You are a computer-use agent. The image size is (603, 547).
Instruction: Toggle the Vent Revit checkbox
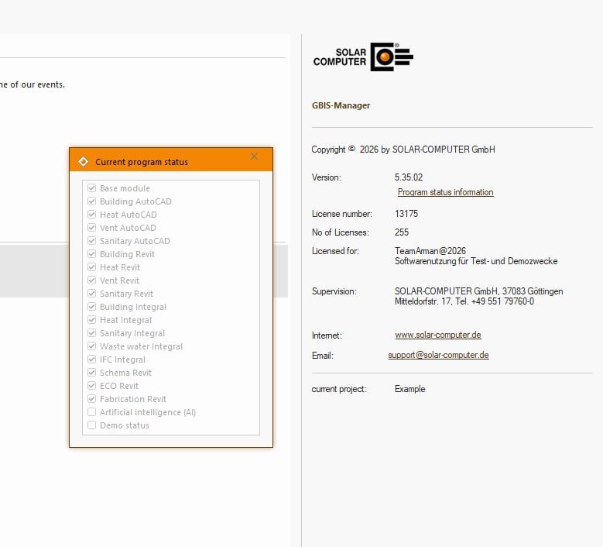point(91,280)
